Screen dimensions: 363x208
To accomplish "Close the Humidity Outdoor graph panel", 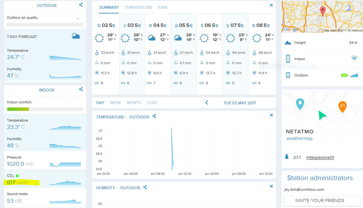I will coord(271,186).
